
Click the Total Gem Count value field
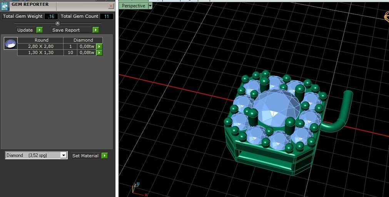click(107, 17)
